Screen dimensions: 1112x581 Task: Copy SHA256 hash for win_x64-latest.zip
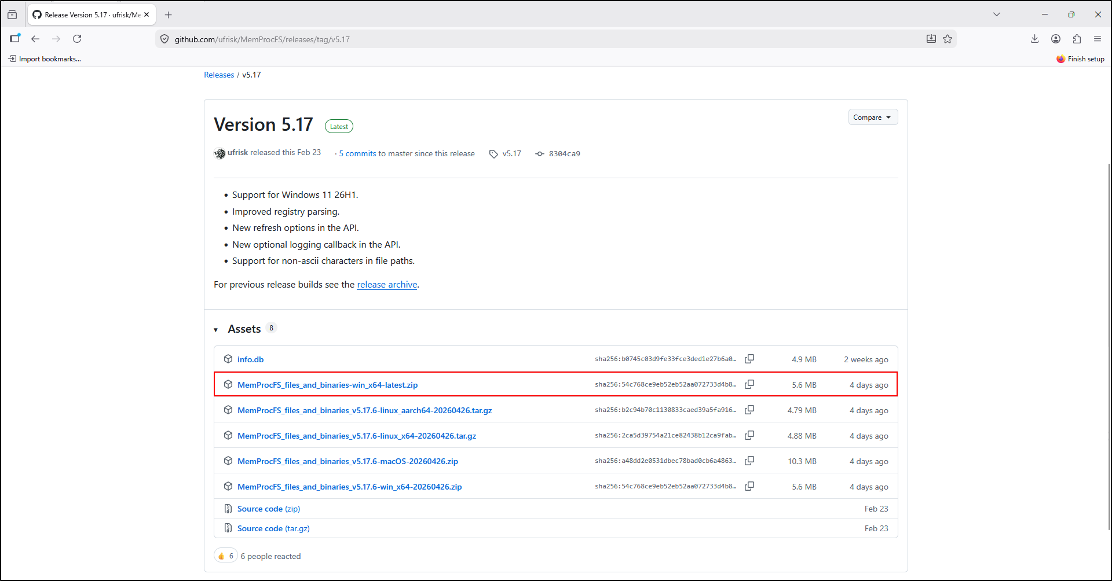coord(749,384)
